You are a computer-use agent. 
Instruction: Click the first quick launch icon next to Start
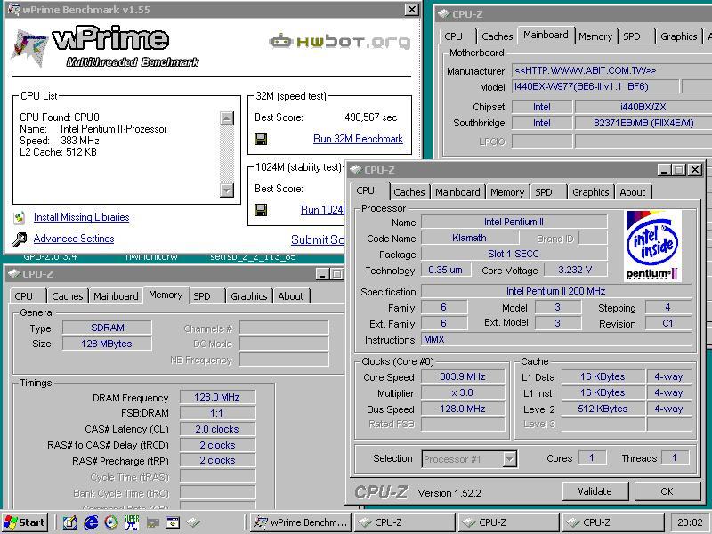pyautogui.click(x=69, y=522)
